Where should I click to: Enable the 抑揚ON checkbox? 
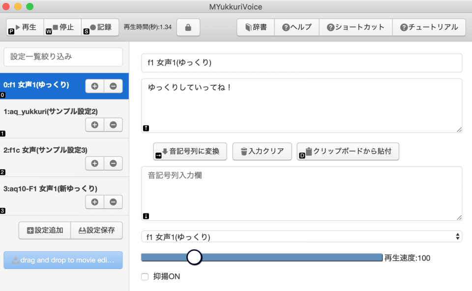[145, 277]
